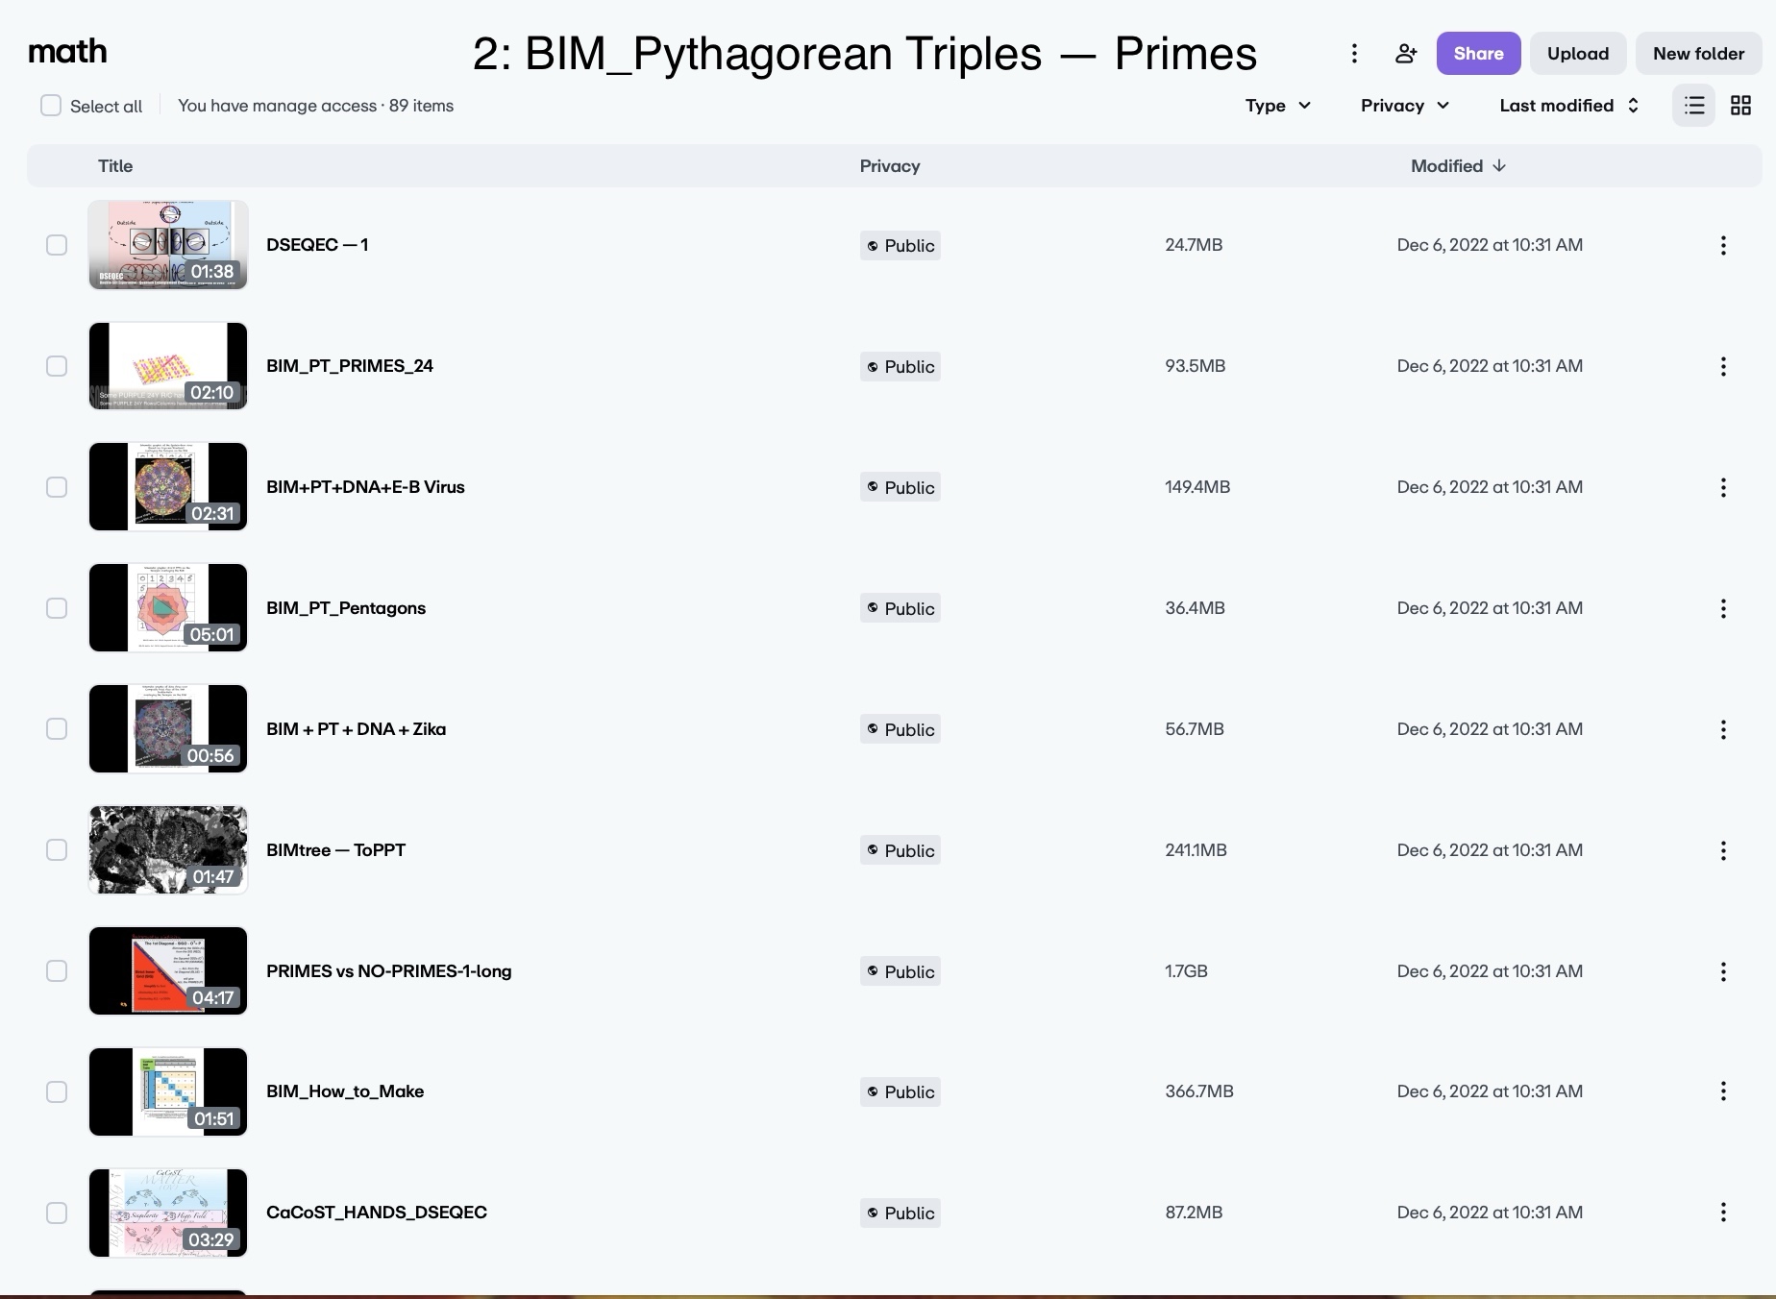Open more options for BIM+PT+DNA+E-B Virus
This screenshot has width=1776, height=1299.
pos(1723,488)
